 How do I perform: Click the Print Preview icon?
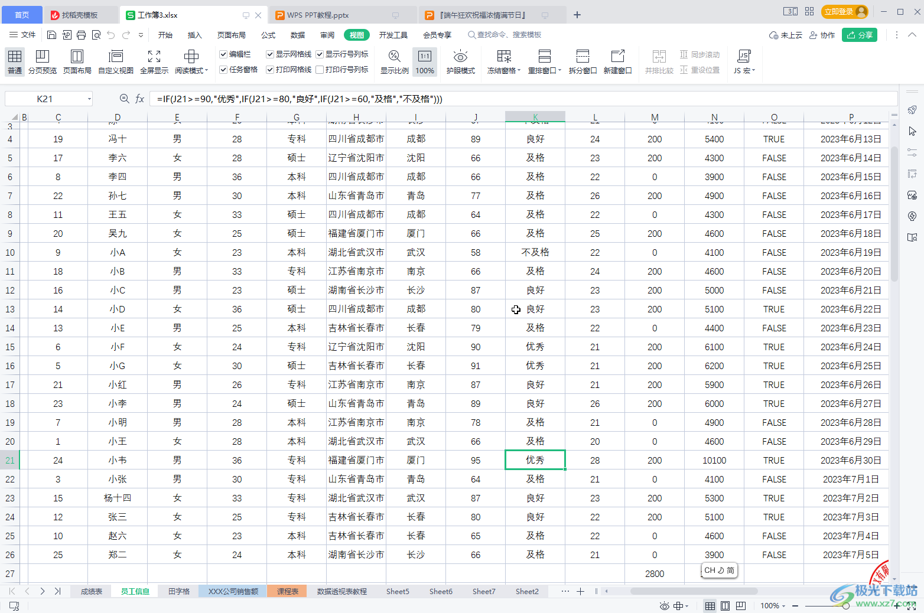pos(96,35)
